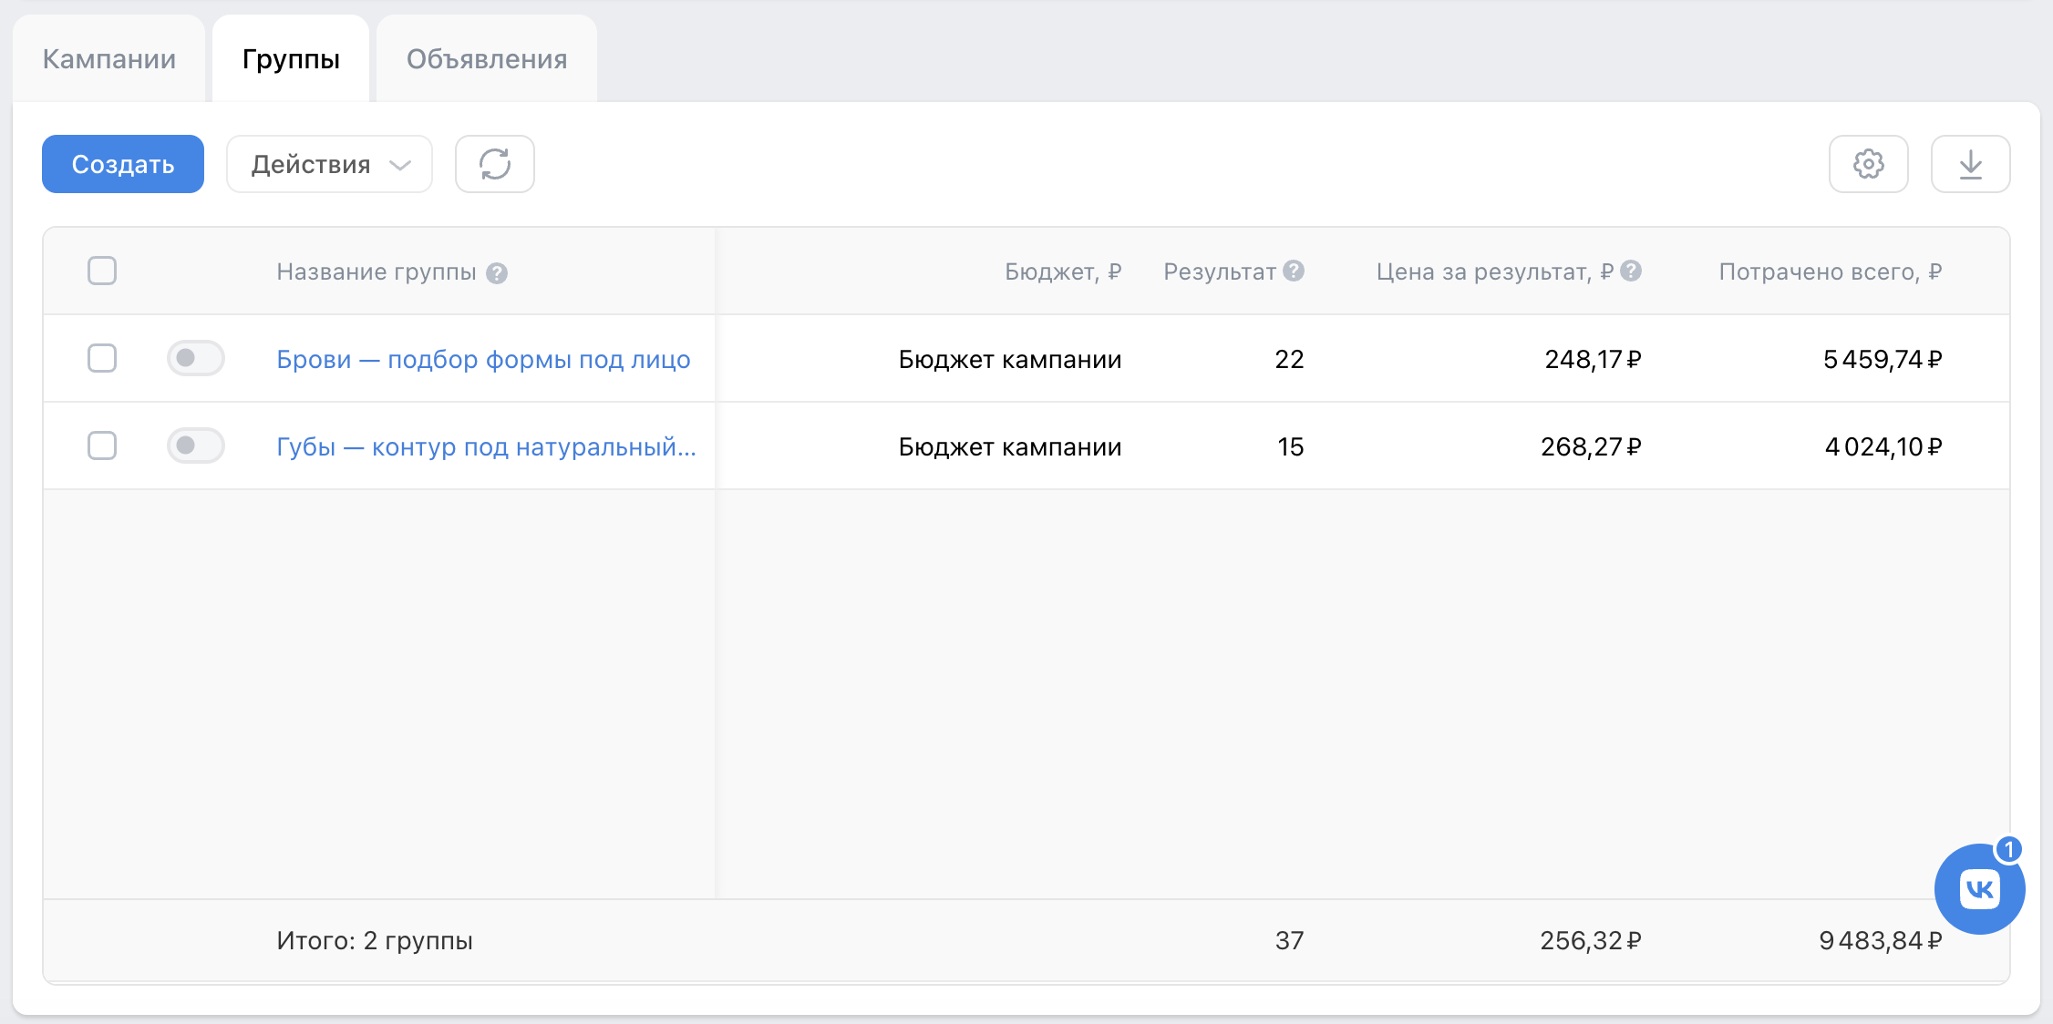Click the Название группы column header
The width and height of the screenshot is (2053, 1024).
[377, 271]
